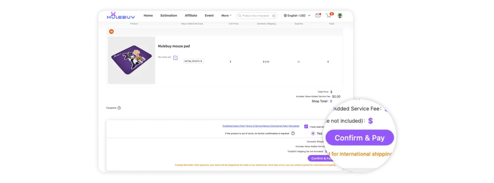This screenshot has width=494, height=183.
Task: Open the Prohibited Items Policy link
Action: tap(234, 126)
